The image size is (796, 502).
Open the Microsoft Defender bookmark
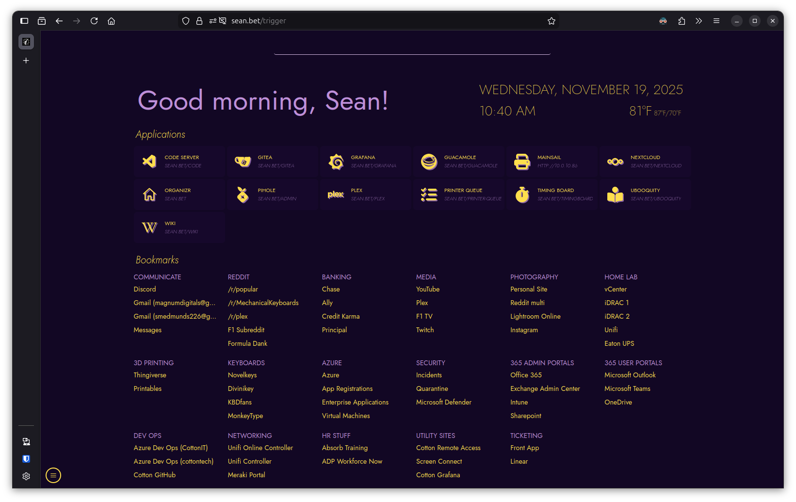(x=443, y=402)
